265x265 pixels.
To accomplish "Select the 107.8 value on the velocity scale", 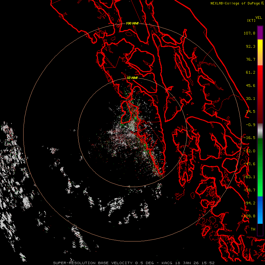I will [249, 33].
